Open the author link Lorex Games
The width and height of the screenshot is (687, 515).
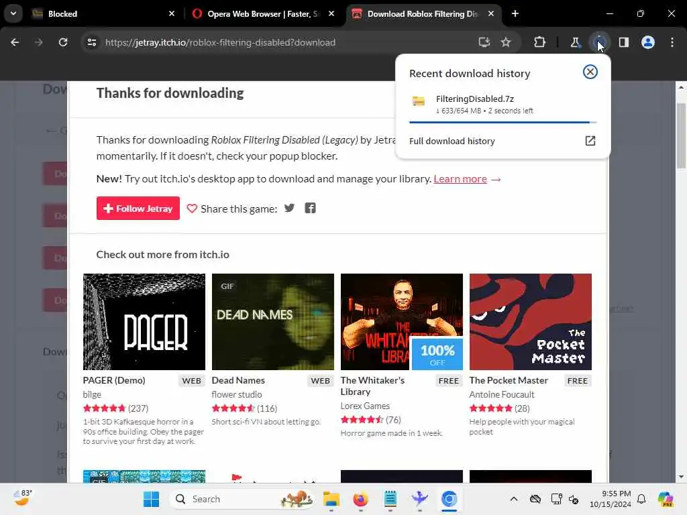tap(365, 406)
